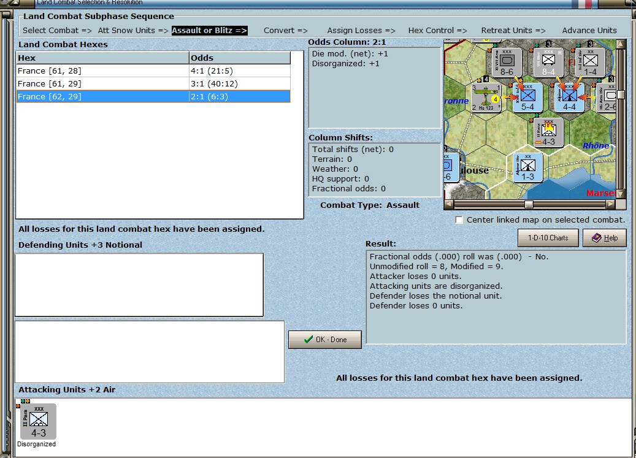Click the empty Defending Units list box
Screen dimensions: 636x458
[139, 285]
